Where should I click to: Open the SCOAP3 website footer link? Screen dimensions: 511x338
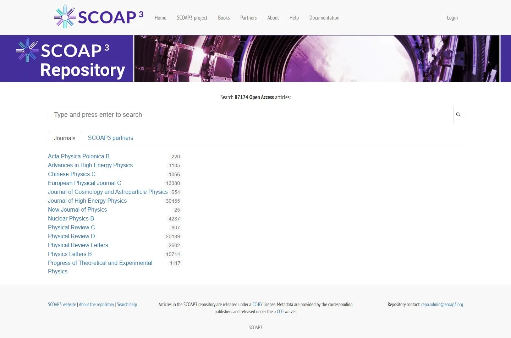(62, 305)
